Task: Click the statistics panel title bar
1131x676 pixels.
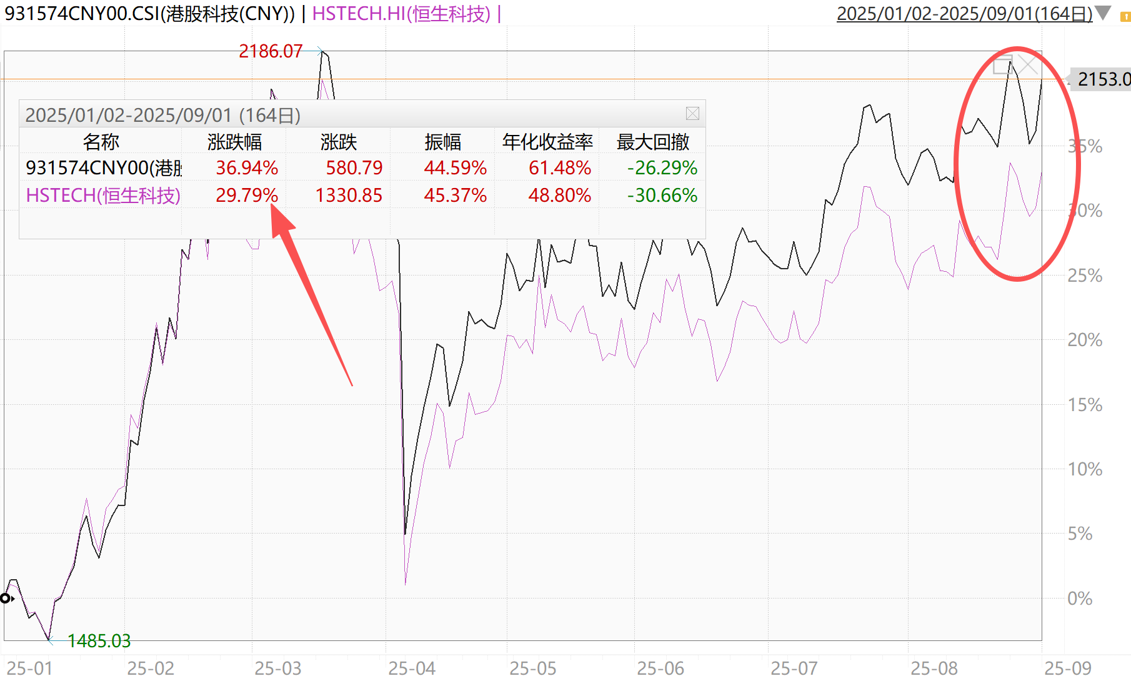Action: [350, 115]
